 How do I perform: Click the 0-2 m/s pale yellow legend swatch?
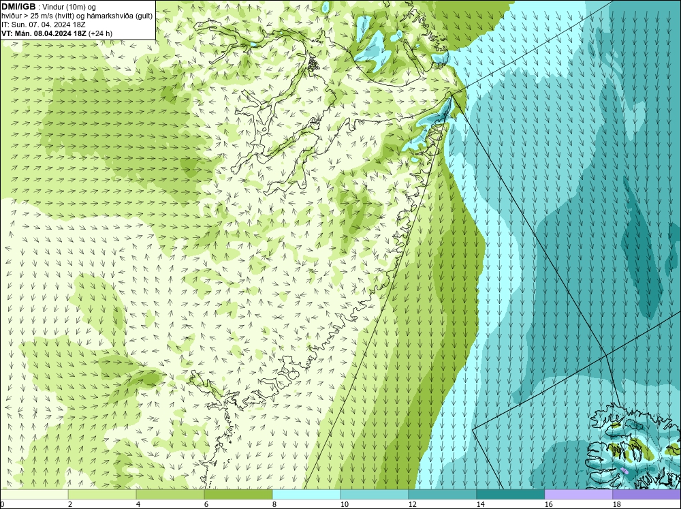(34, 495)
